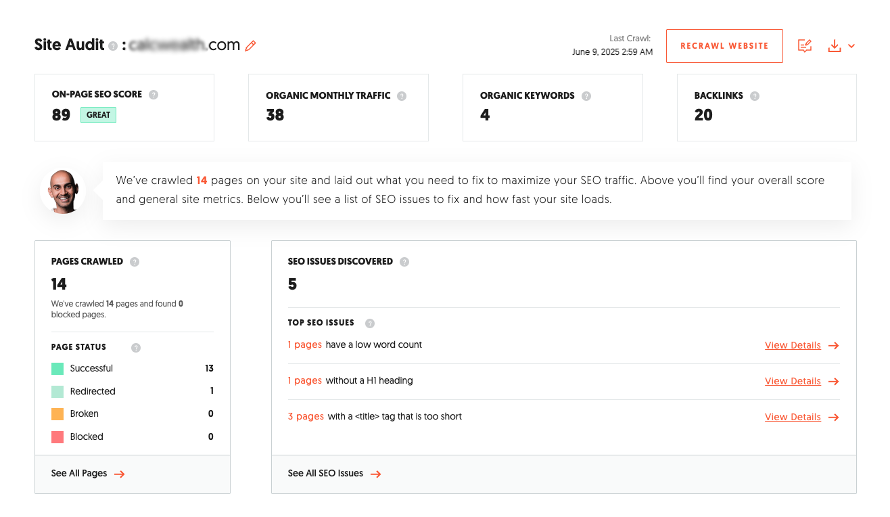Viewport: 890px width, 517px height.
Task: Click the green Successful status swatch
Action: click(x=57, y=369)
